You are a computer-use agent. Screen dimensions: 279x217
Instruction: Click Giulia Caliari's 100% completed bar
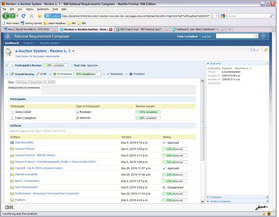(148, 112)
